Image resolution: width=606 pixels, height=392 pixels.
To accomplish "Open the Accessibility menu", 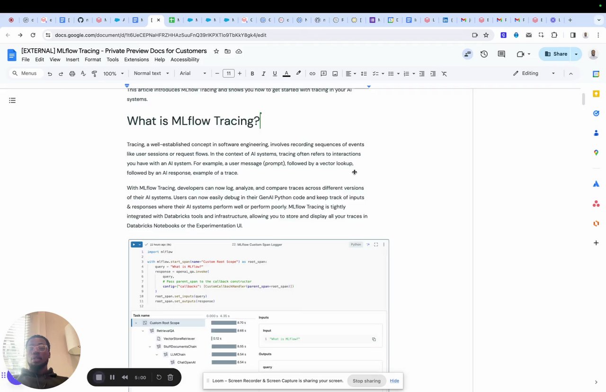I will (185, 60).
